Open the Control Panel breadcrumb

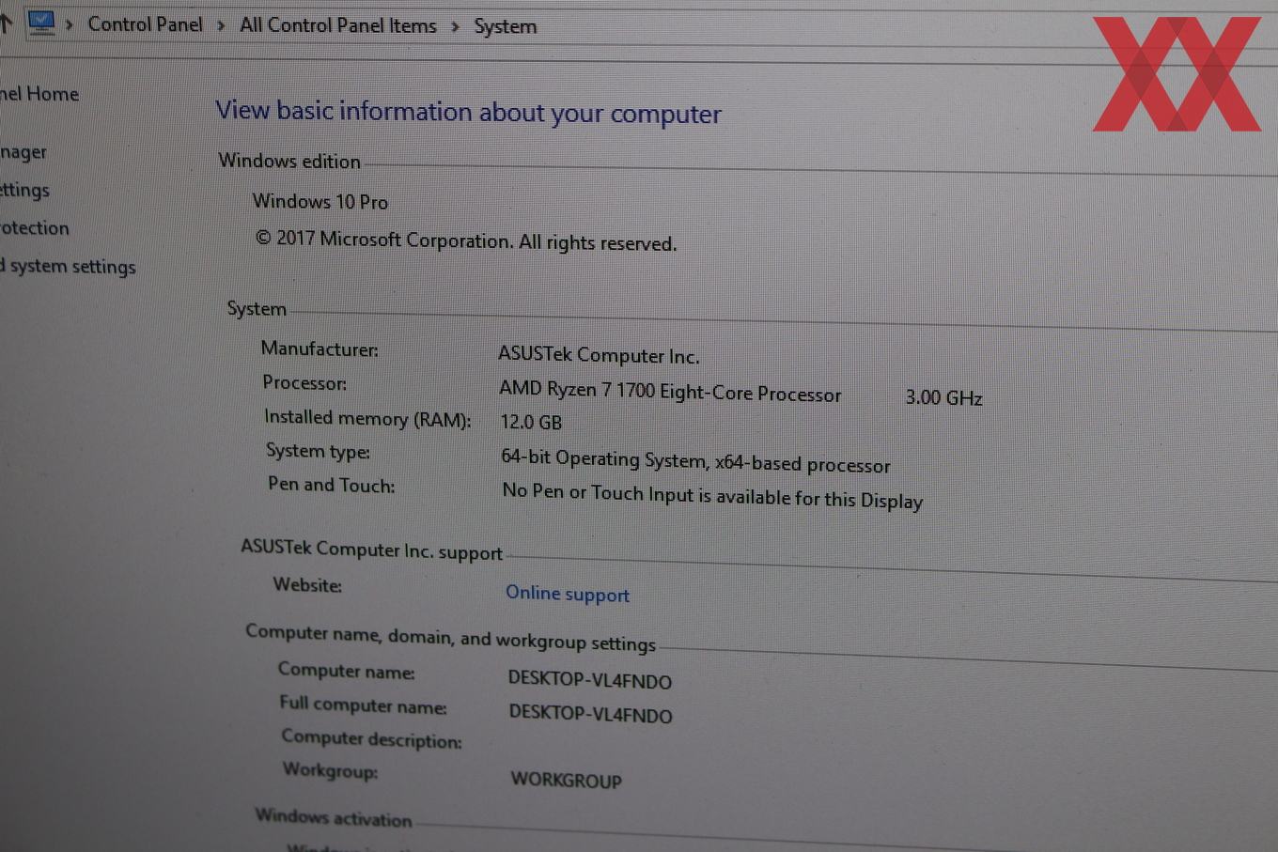point(145,24)
